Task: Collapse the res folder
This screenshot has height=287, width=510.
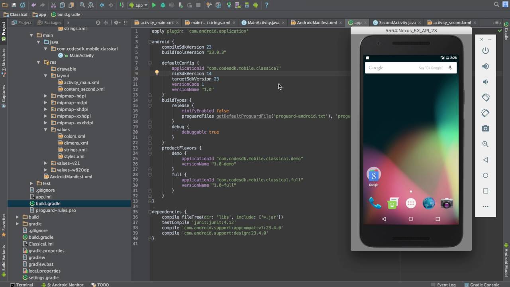Action: (39, 62)
